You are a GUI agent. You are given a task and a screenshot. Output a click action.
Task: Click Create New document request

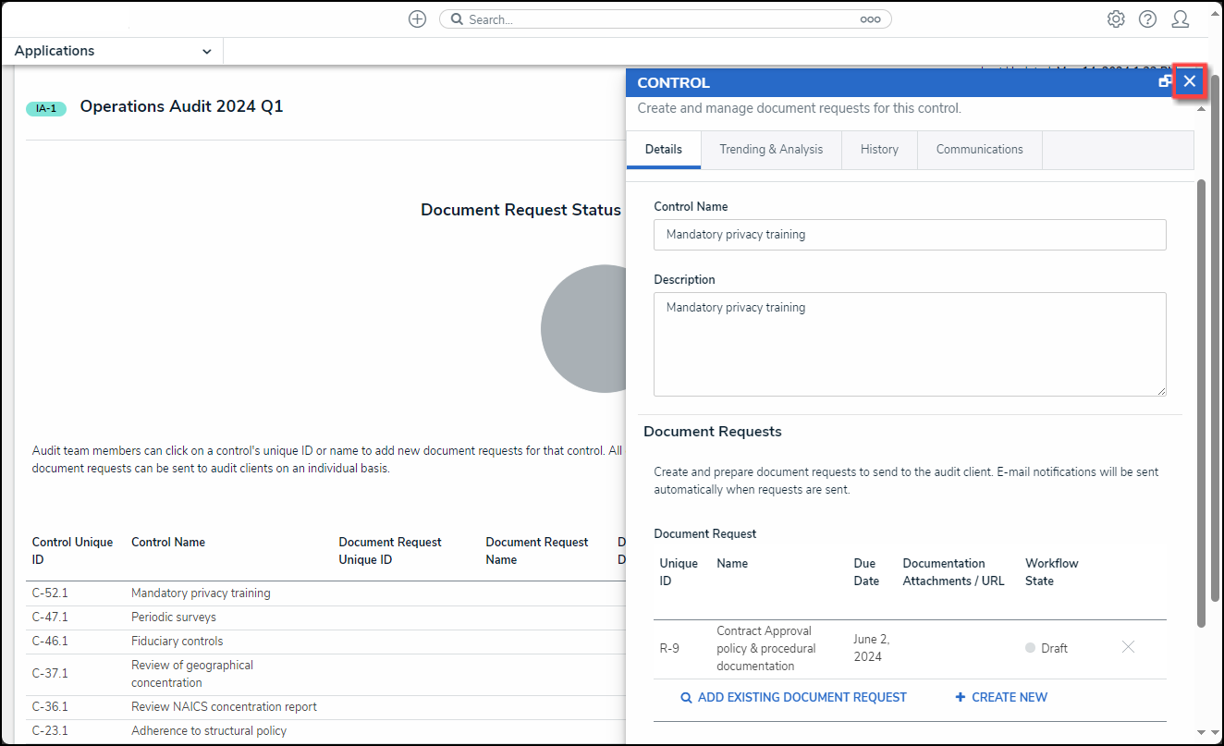coord(1001,697)
